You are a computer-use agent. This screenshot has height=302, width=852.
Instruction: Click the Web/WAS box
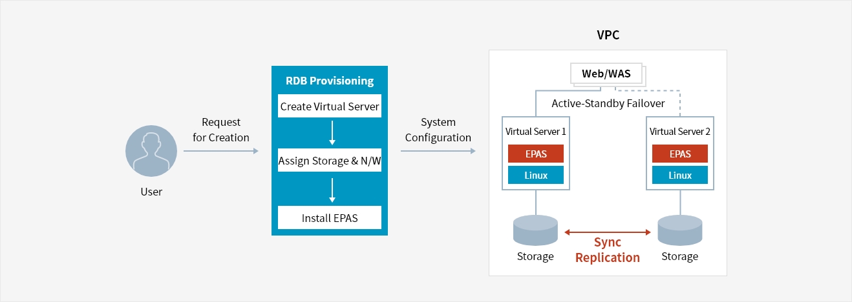tap(605, 74)
